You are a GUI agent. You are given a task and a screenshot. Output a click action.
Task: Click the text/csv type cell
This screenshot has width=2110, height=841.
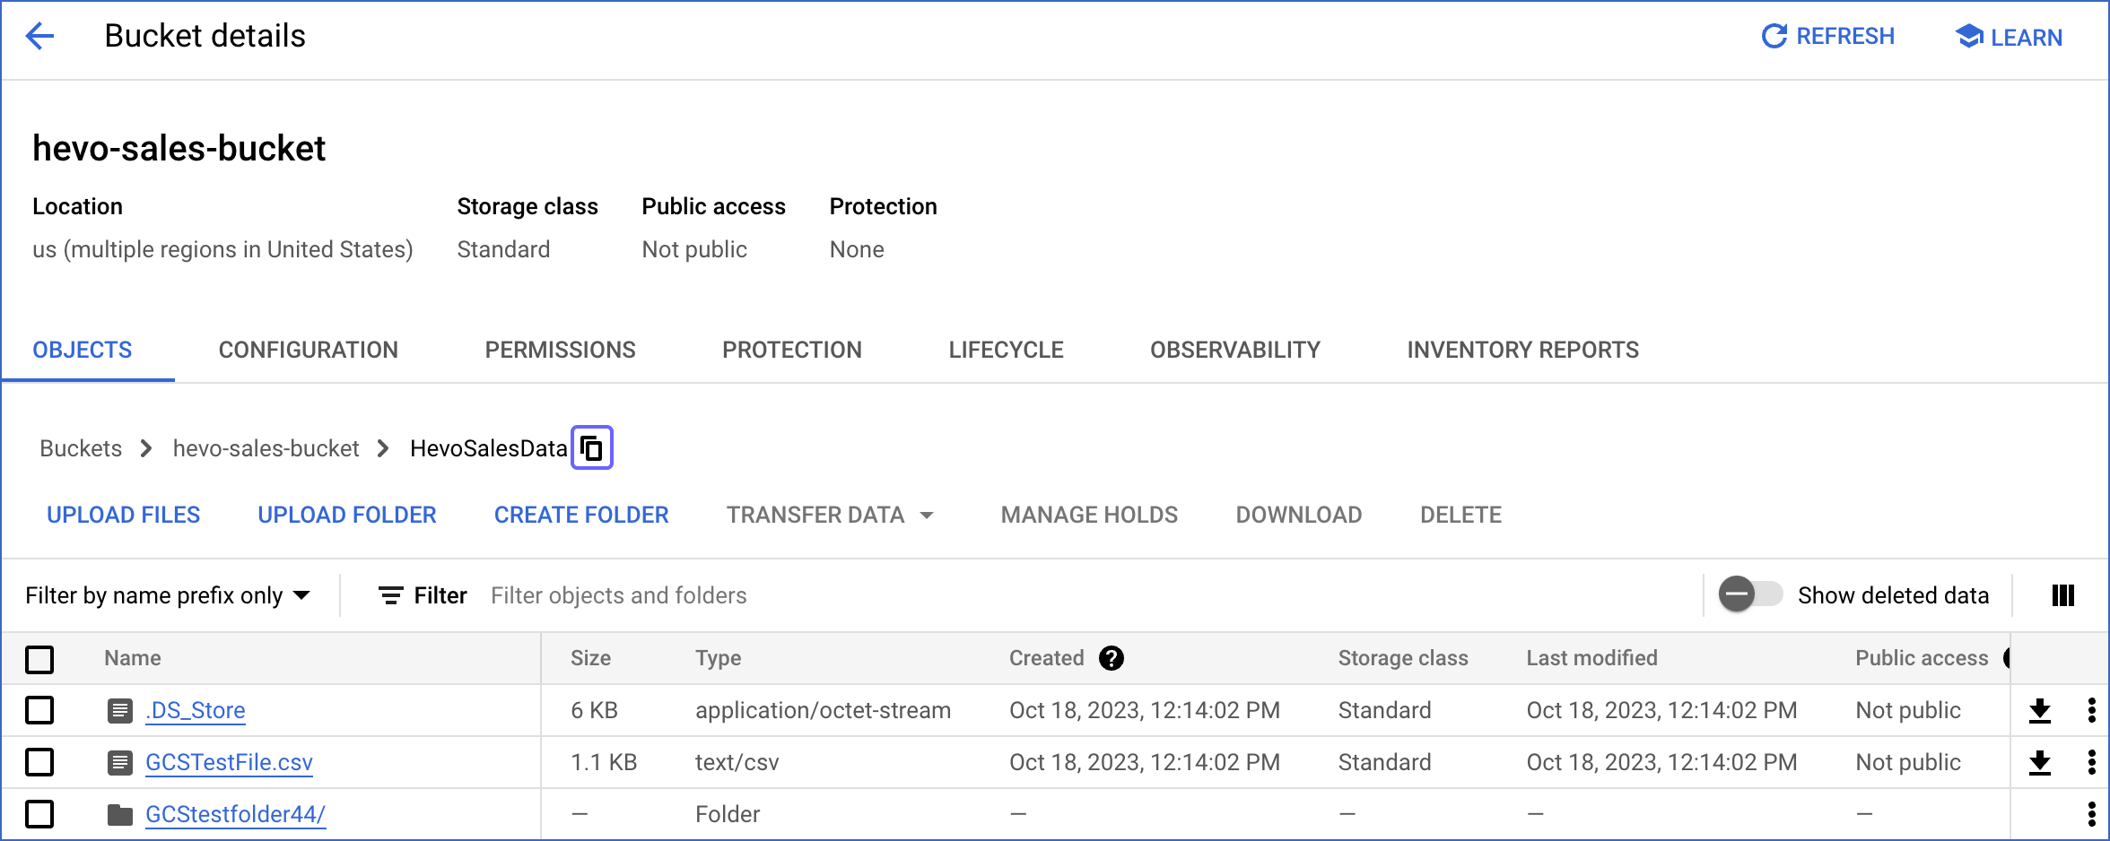click(x=737, y=762)
